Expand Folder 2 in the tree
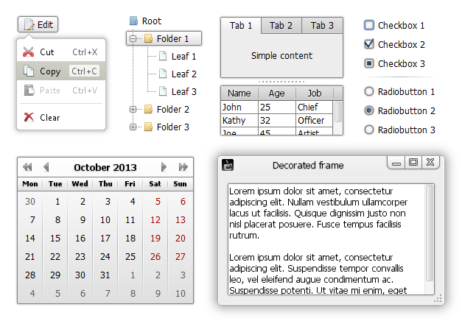This screenshot has width=462, height=321. click(x=133, y=109)
